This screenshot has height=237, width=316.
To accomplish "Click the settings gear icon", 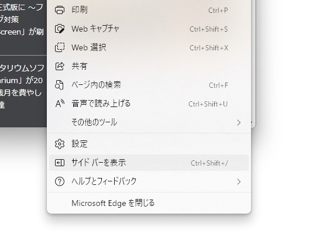I will (x=60, y=144).
